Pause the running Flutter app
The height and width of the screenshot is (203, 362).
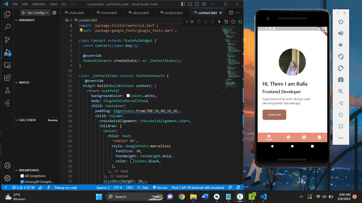pos(192,22)
